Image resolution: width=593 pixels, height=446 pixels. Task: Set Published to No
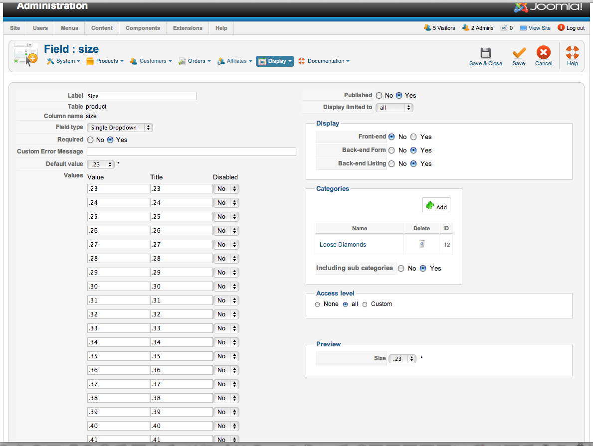pyautogui.click(x=379, y=95)
